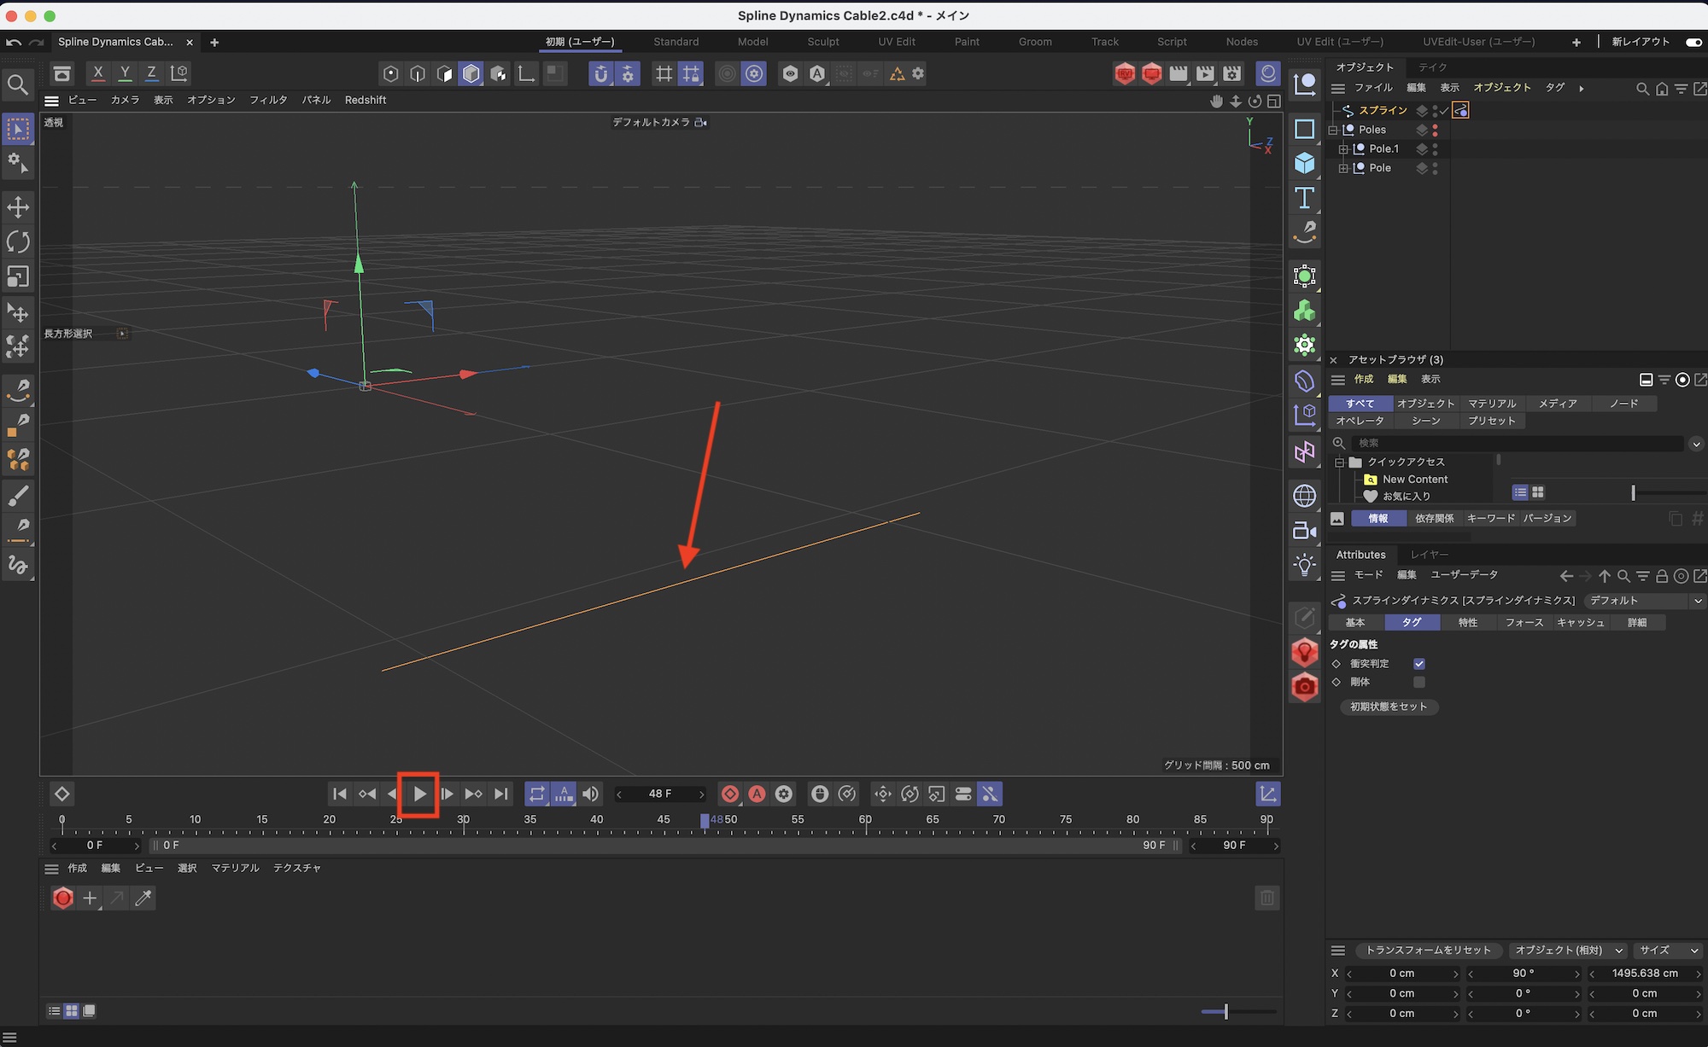Click the 初期状態をセット button
The width and height of the screenshot is (1708, 1047).
(x=1388, y=707)
